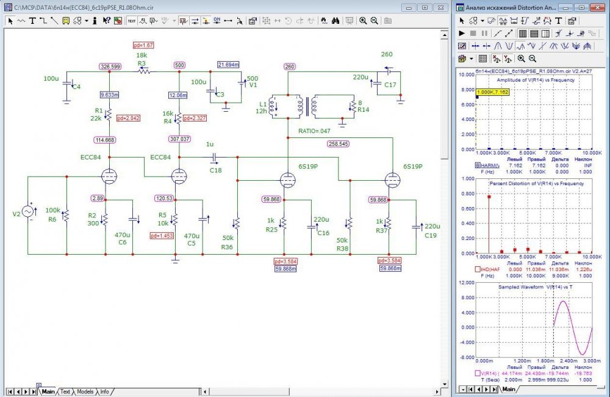The width and height of the screenshot is (610, 397).
Task: Expand the dropdown next to the toolbox icon
Action: click(472, 59)
